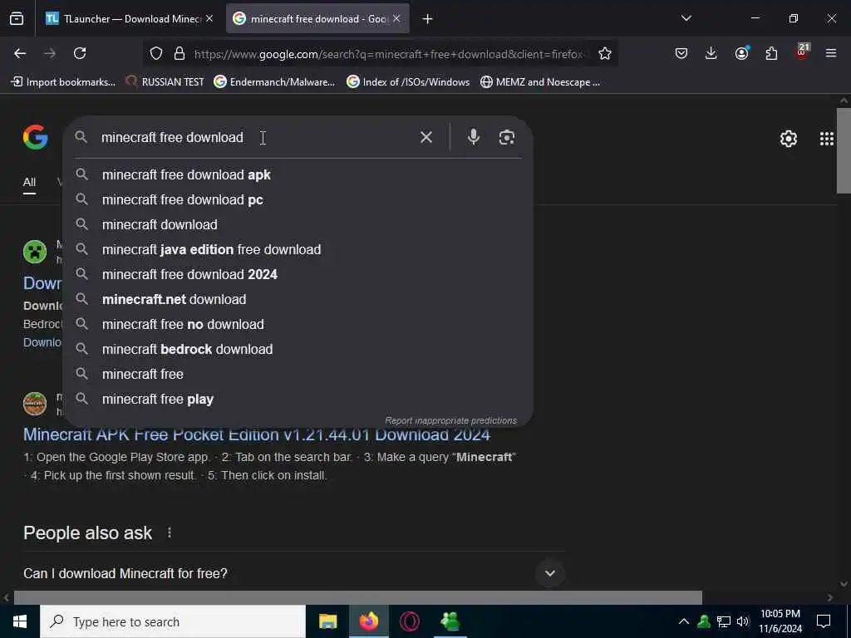Viewport: 851px width, 638px height.
Task: Open Minecraft APK Free Pocket Edition link
Action: tap(257, 434)
